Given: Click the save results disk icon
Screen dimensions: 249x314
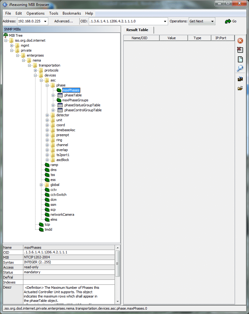Looking at the screenshot, I should tap(240, 79).
